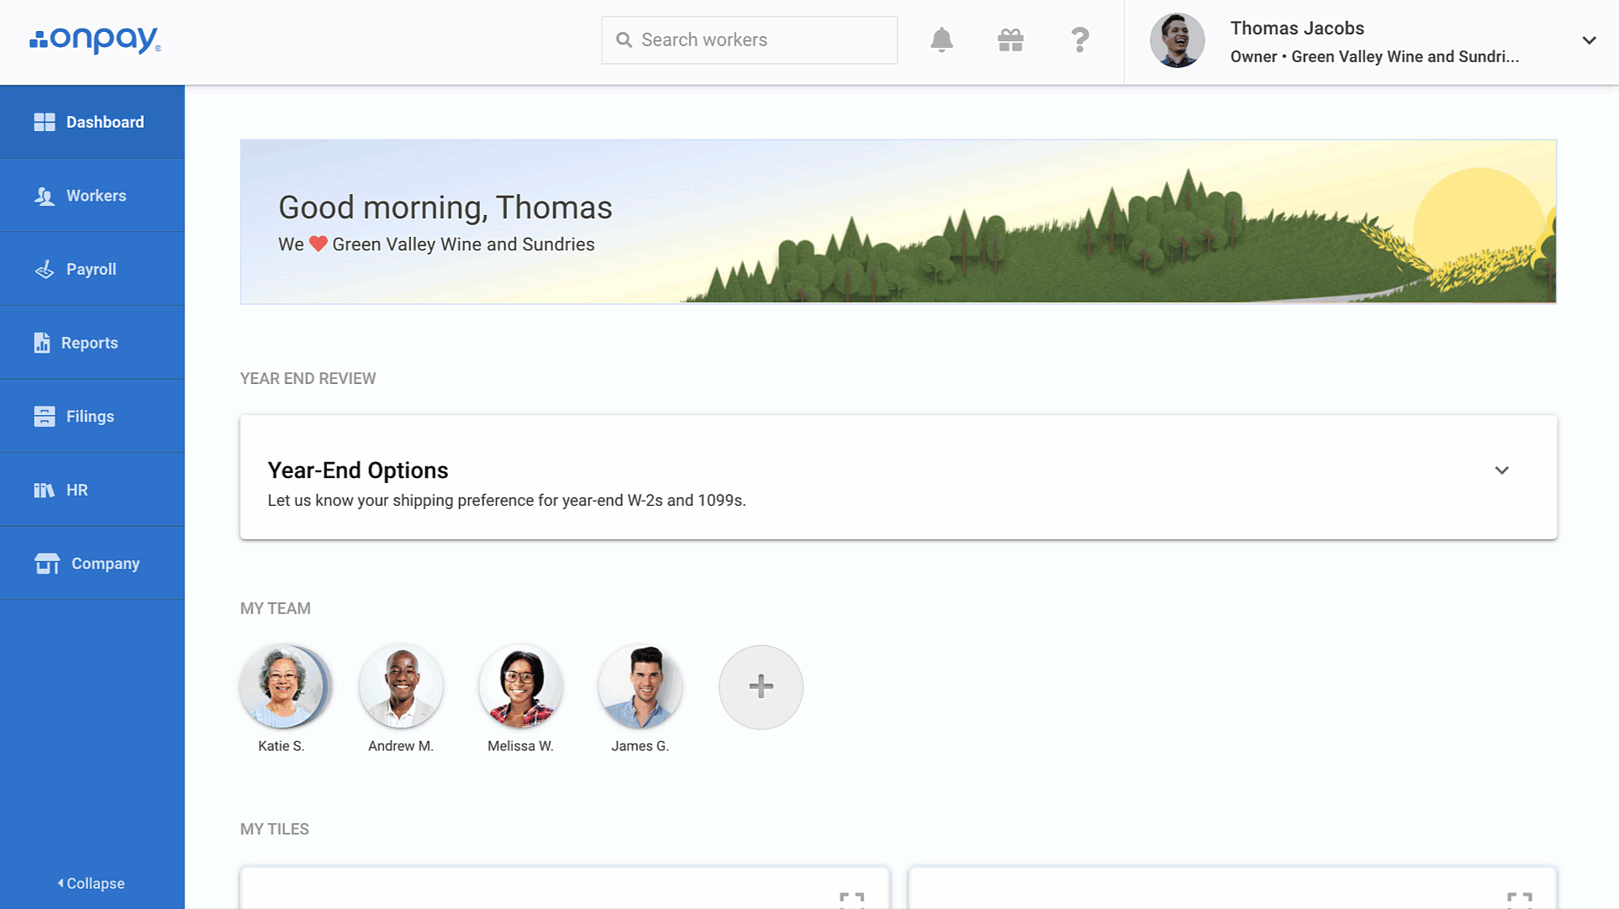Go to the Payroll section
Image resolution: width=1619 pixels, height=909 pixels.
tap(92, 269)
